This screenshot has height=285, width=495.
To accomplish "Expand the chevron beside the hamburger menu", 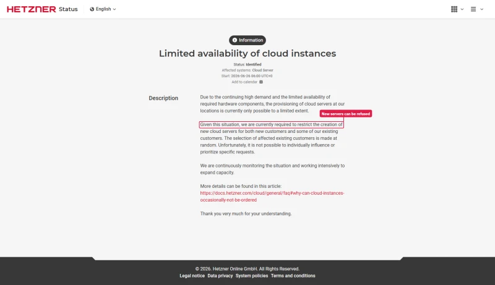I will pyautogui.click(x=482, y=9).
